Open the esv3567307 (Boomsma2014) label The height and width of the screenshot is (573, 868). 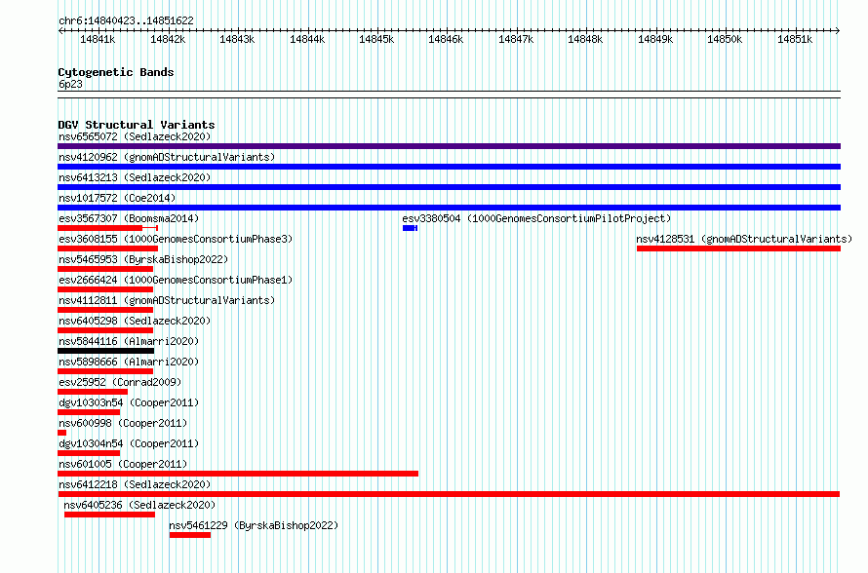(129, 218)
